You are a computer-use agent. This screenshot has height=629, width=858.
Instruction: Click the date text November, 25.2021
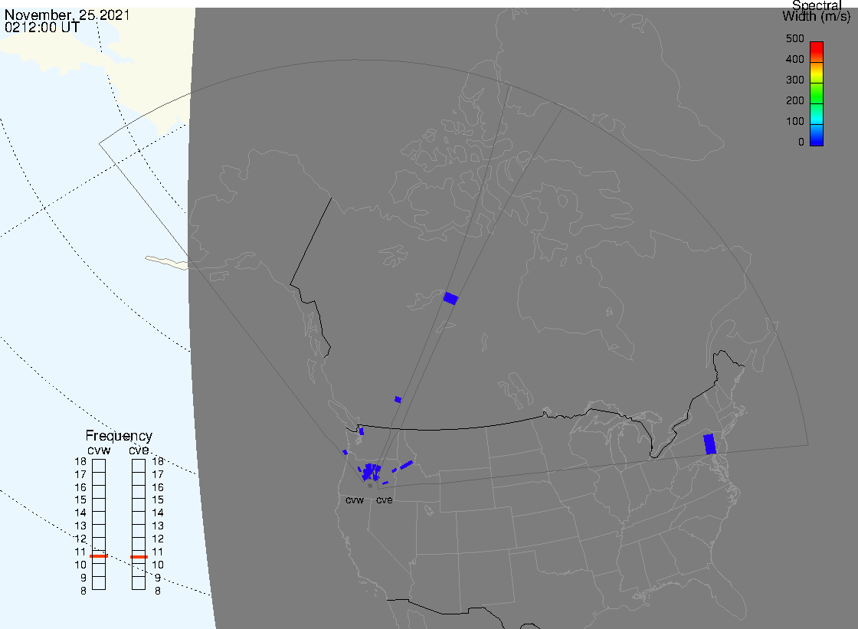click(67, 15)
